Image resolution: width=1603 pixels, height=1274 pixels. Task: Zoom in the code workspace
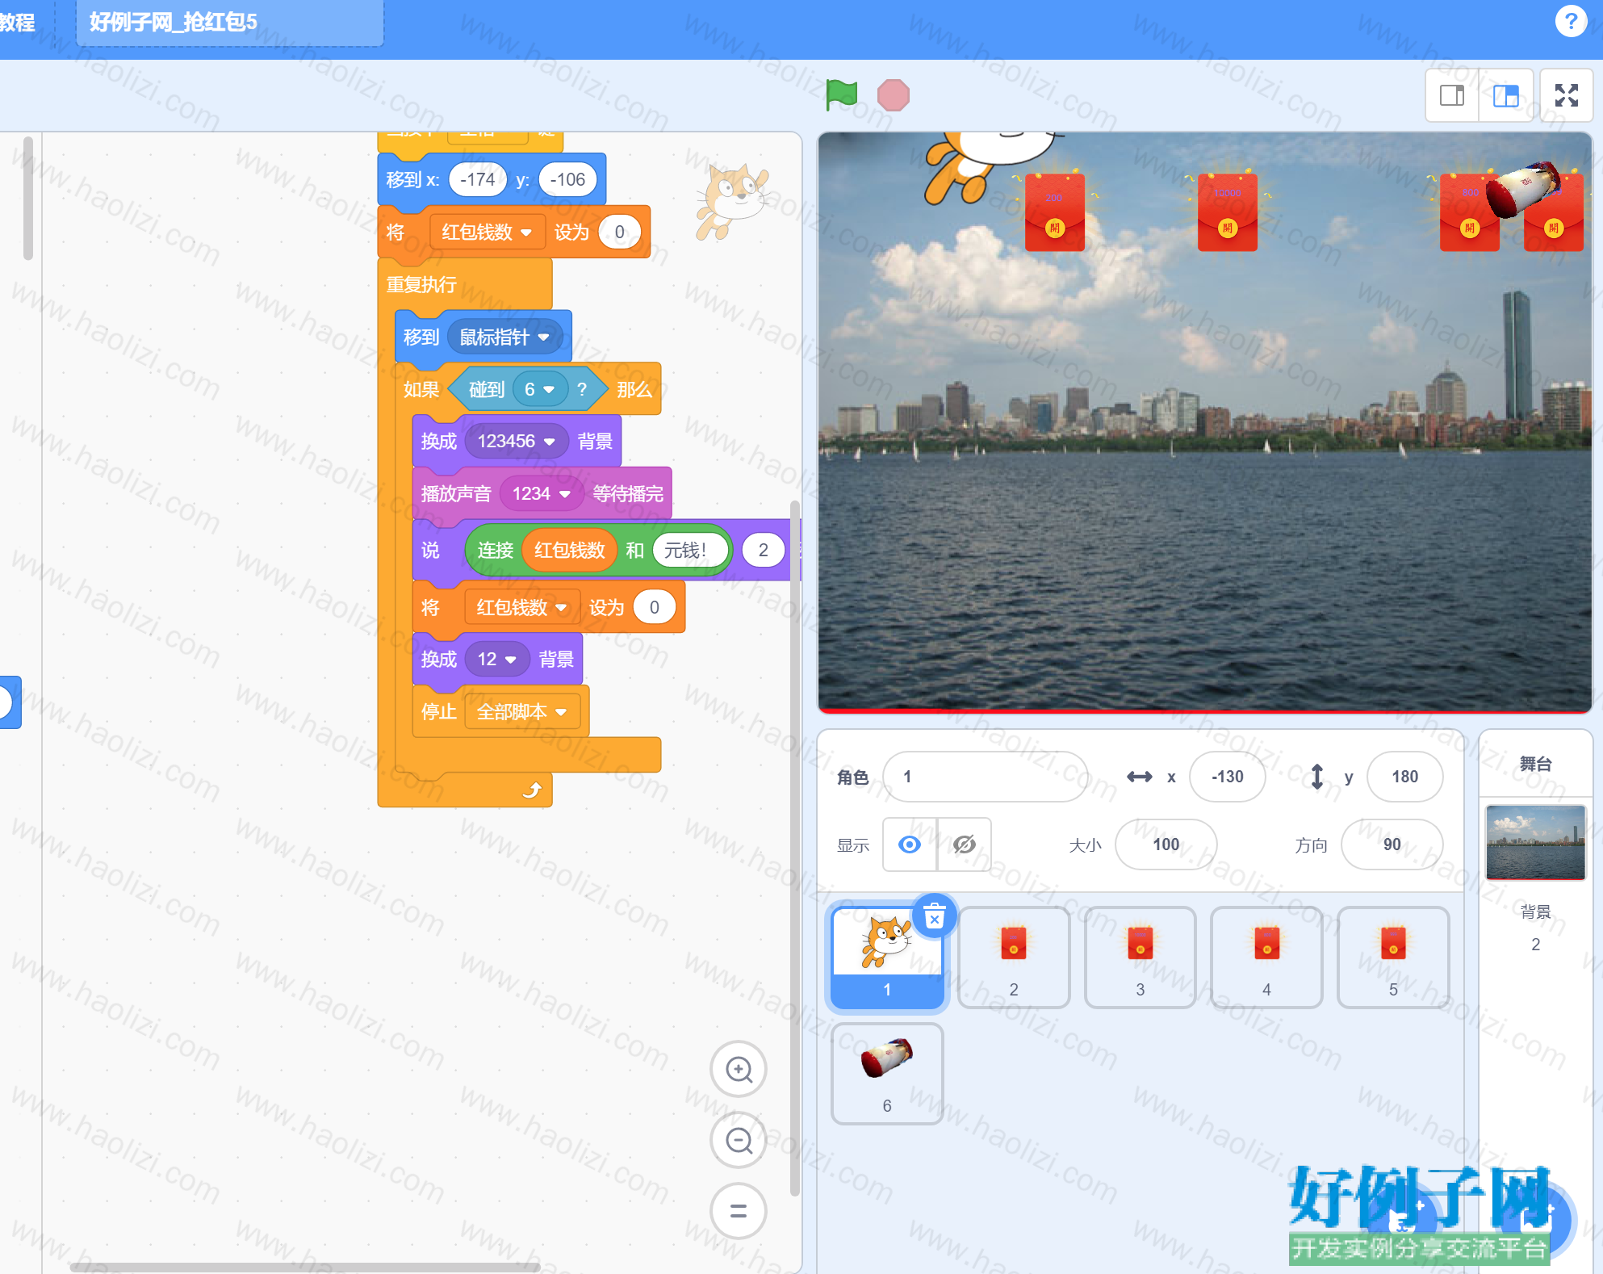click(x=738, y=1070)
